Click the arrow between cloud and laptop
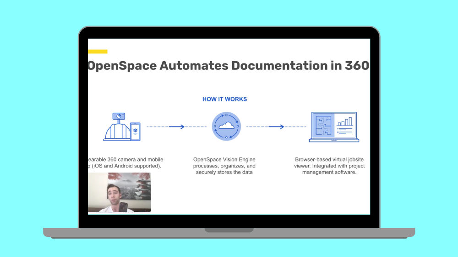Image resolution: width=458 pixels, height=257 pixels. coord(276,126)
